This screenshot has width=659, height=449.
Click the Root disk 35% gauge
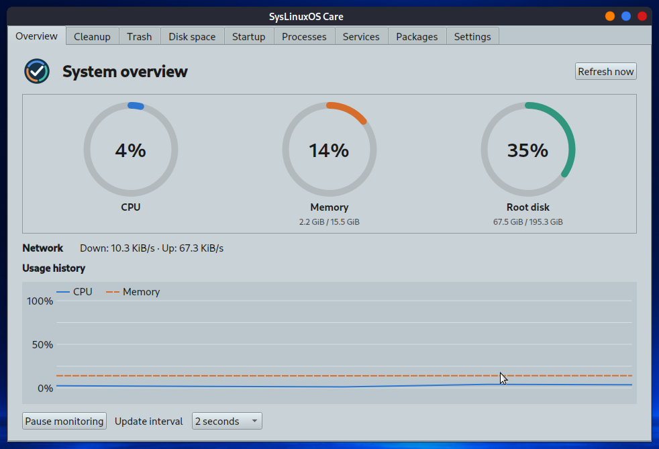click(x=528, y=149)
